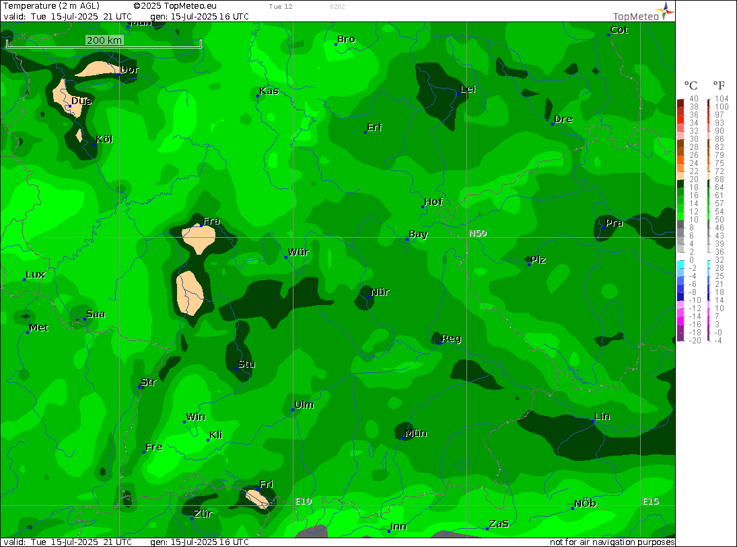Click the Nür city label

[x=380, y=292]
